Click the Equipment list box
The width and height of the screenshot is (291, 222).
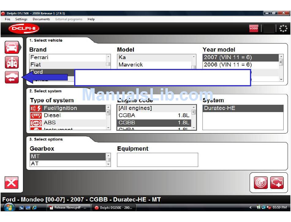[157, 160]
